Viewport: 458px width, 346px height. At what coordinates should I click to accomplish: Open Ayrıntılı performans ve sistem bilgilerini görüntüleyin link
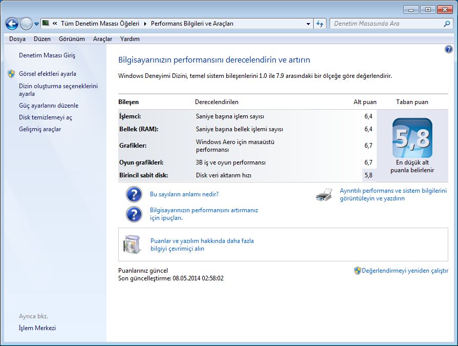(393, 194)
